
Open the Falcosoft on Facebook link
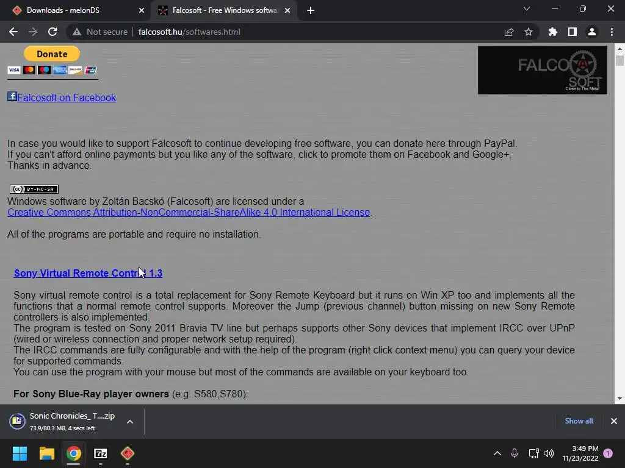(x=67, y=97)
